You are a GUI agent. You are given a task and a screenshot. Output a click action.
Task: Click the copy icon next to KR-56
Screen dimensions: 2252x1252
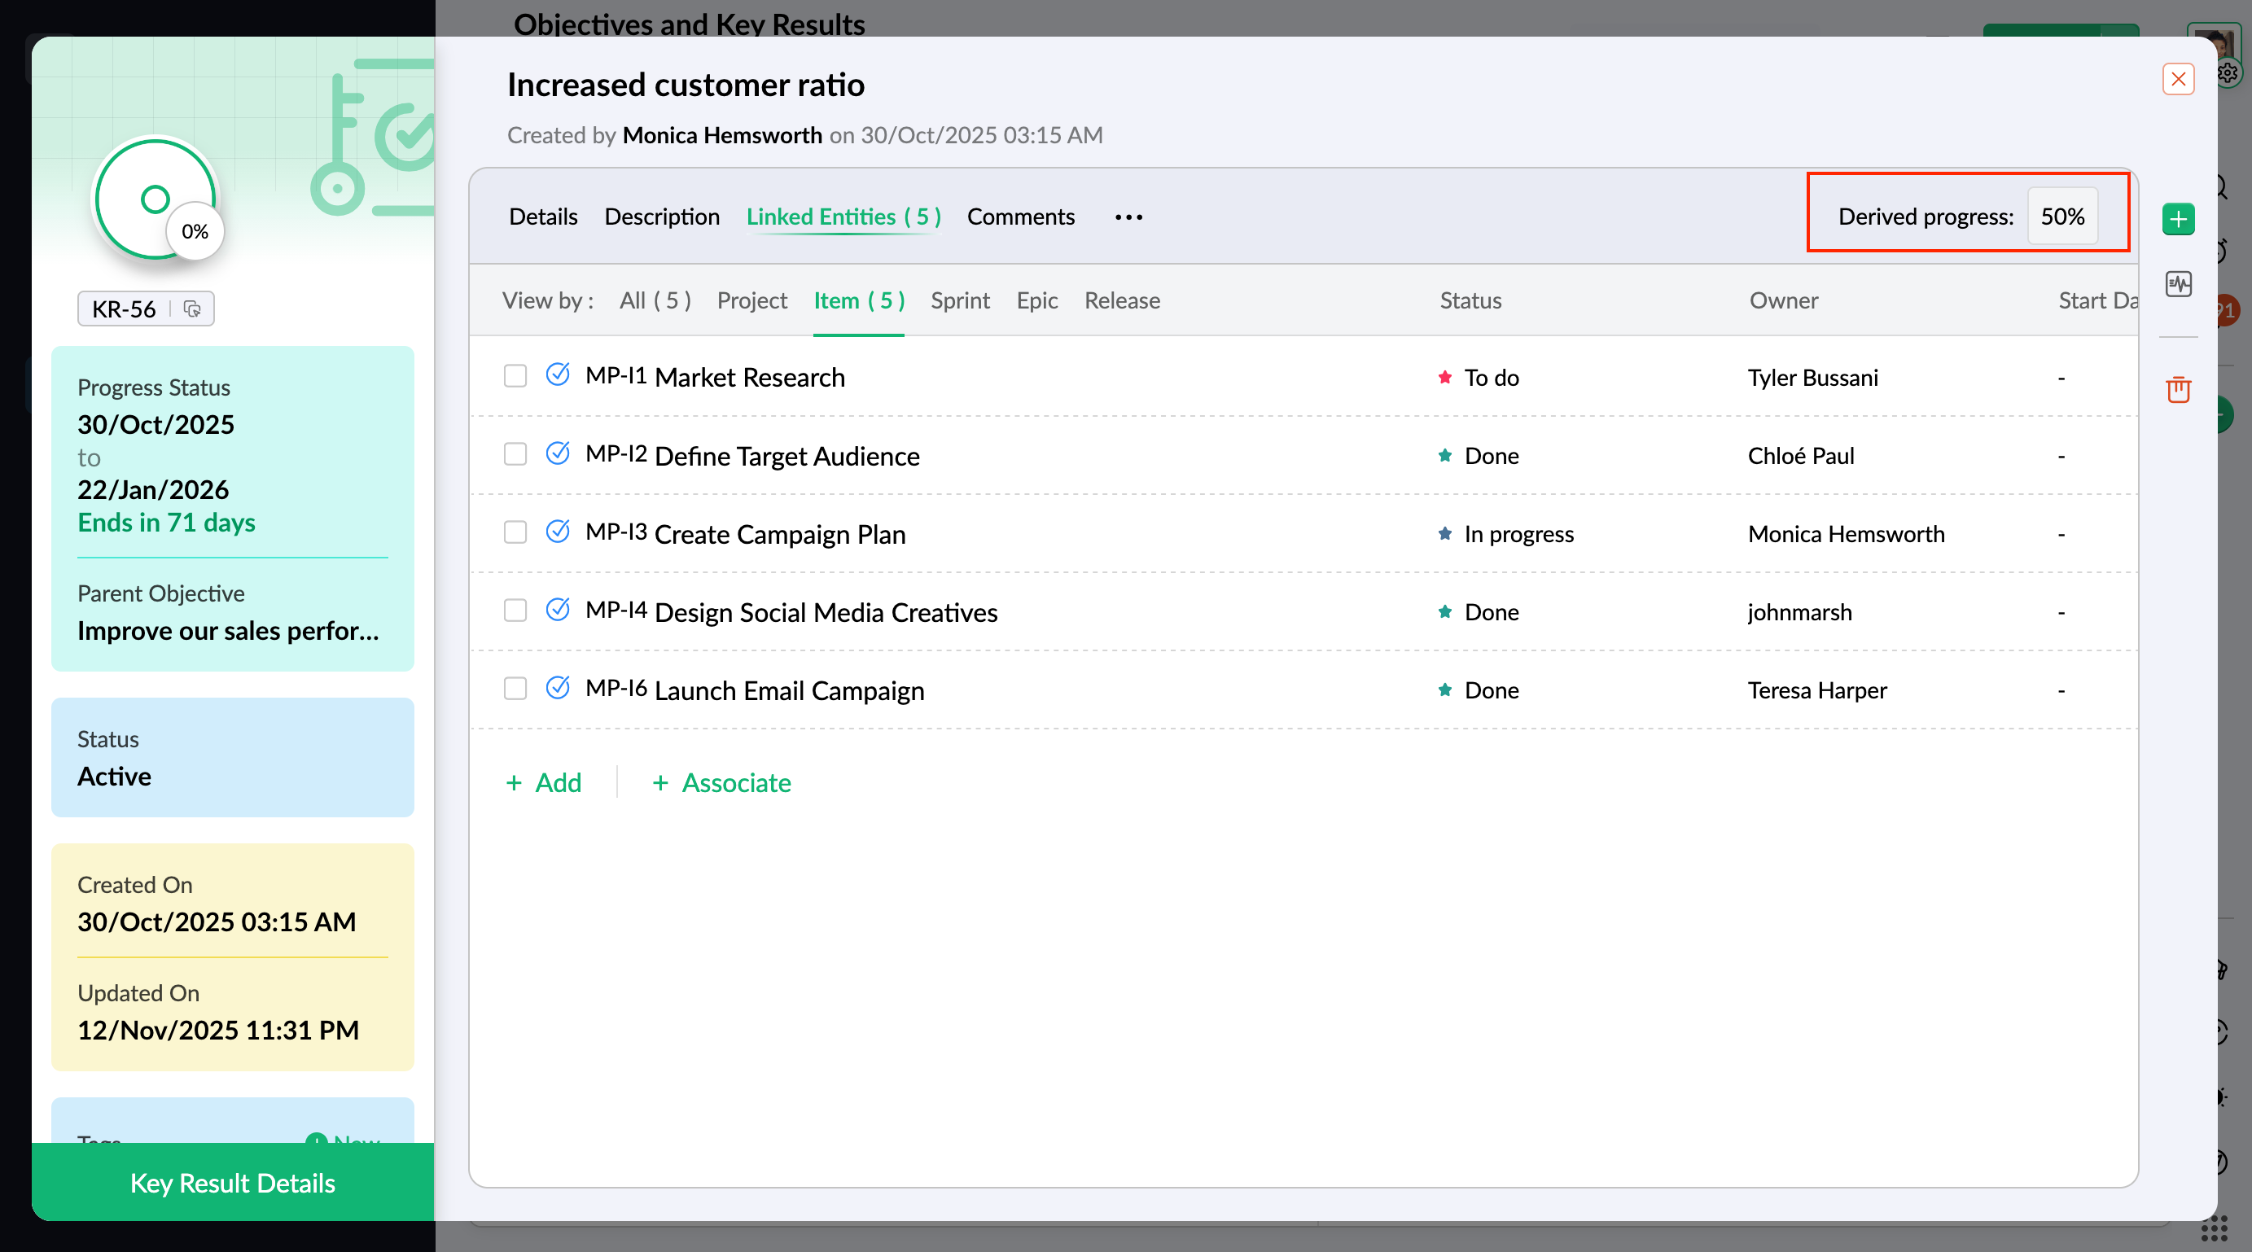click(x=192, y=309)
